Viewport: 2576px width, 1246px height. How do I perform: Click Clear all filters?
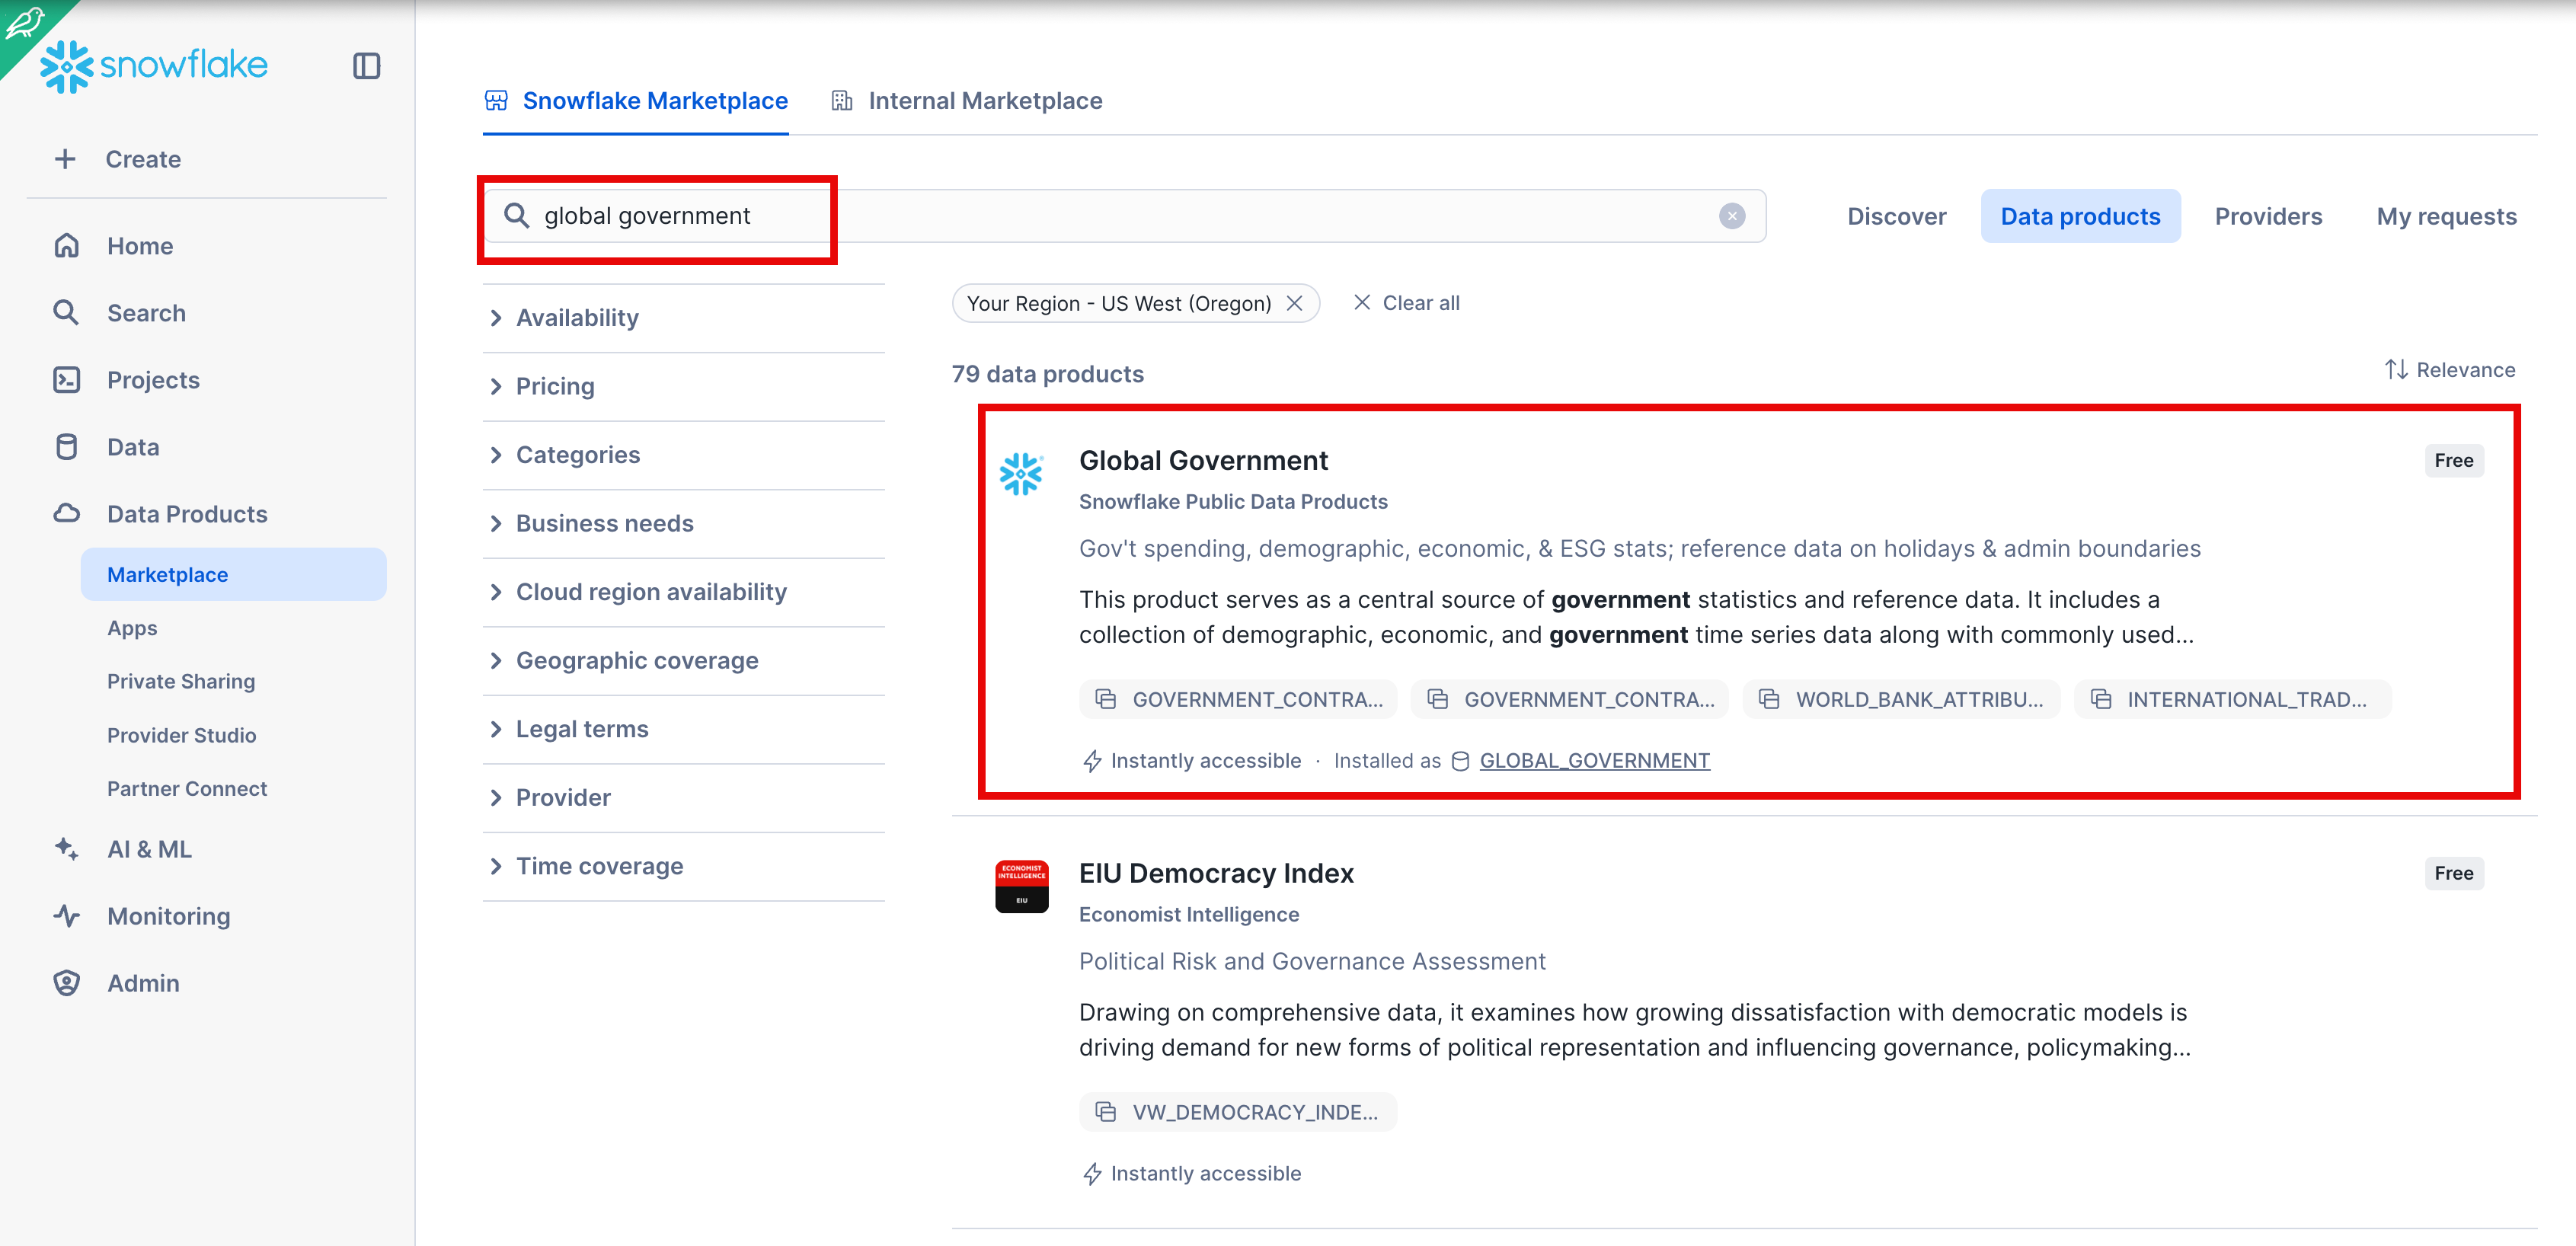pyautogui.click(x=1406, y=303)
